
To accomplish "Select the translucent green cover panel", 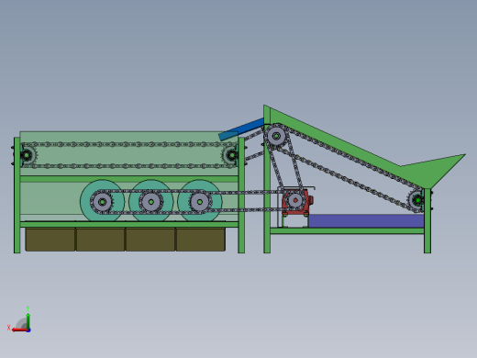I will click(x=129, y=154).
